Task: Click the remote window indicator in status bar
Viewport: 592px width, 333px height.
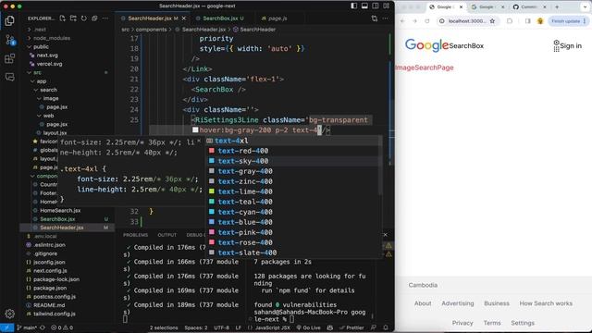Action: (6, 327)
